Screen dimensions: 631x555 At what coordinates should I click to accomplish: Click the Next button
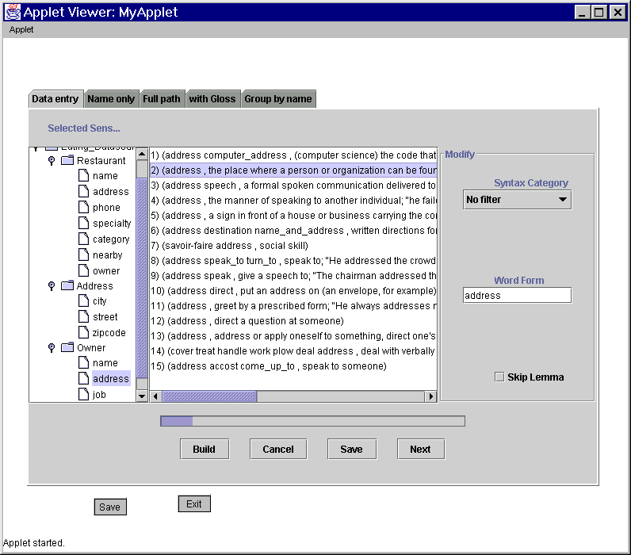coord(420,449)
